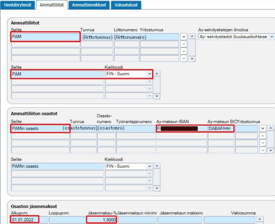275x224 pixels.
Task: Click scroll up arrow of osasto Kielikoodi list
Action: click(x=157, y=166)
